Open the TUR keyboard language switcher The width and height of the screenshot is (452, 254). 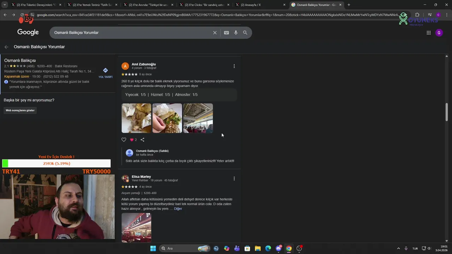point(415,248)
